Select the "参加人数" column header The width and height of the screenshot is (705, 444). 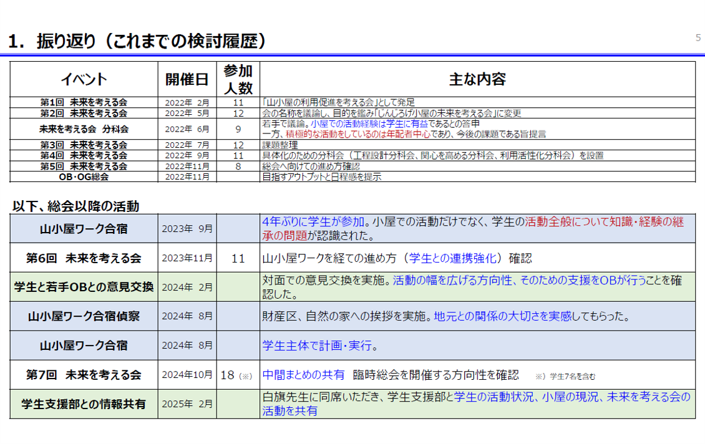(238, 80)
